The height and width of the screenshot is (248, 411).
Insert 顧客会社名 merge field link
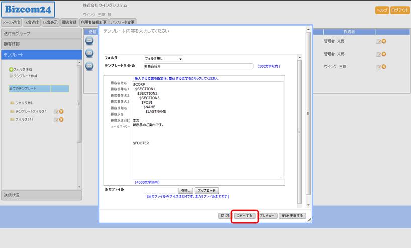click(x=119, y=83)
